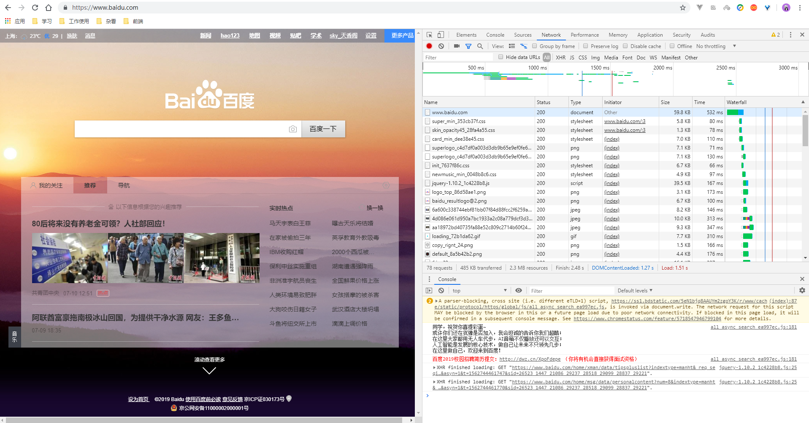Expand the first XHR finished loading entry
Viewport: 809px width, 423px height.
(x=435, y=367)
